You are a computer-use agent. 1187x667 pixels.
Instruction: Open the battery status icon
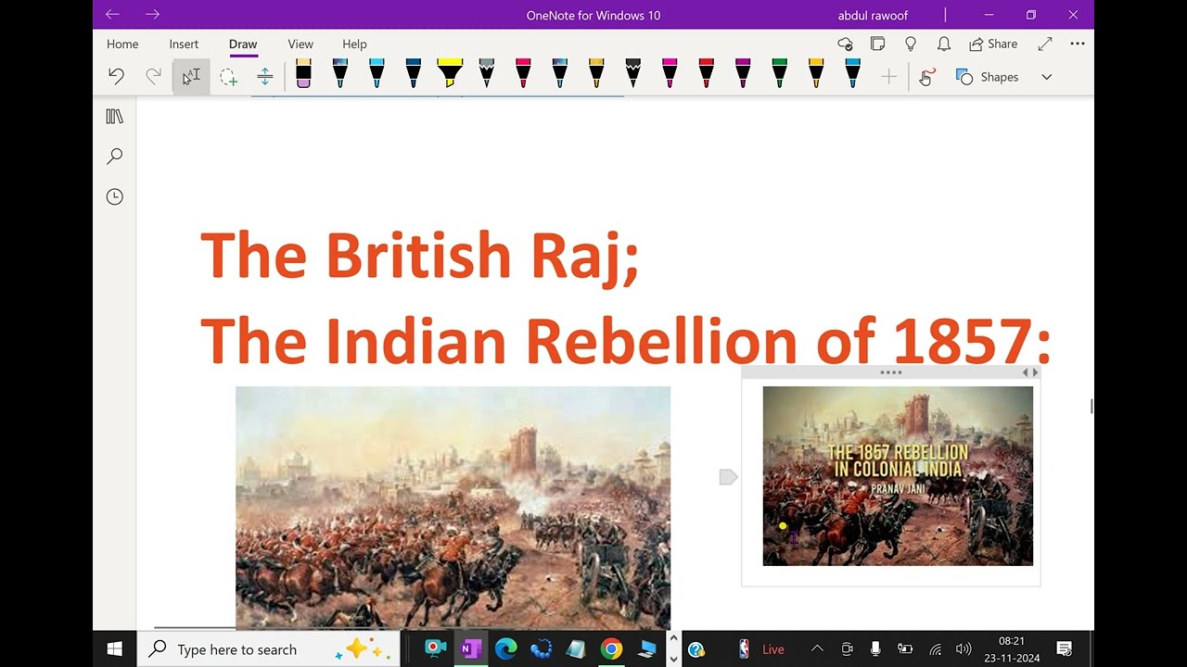[905, 649]
